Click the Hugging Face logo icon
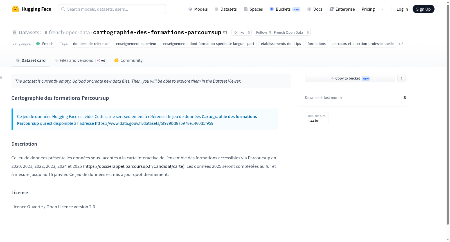This screenshot has height=242, width=450. click(x=15, y=9)
